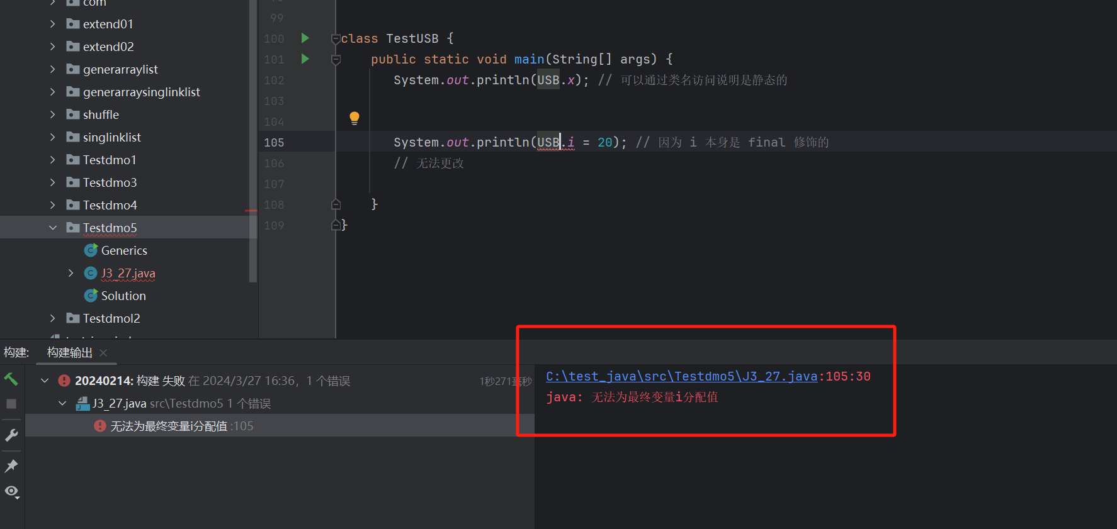Screen dimensions: 1117x529
Task: Click the project tree vertical scrollbar
Action: (x=253, y=142)
